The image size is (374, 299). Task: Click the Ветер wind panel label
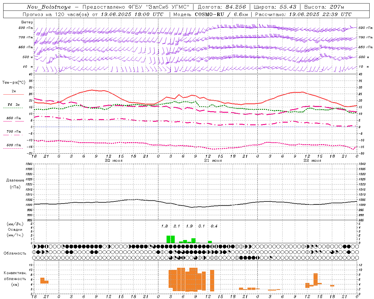(27, 22)
